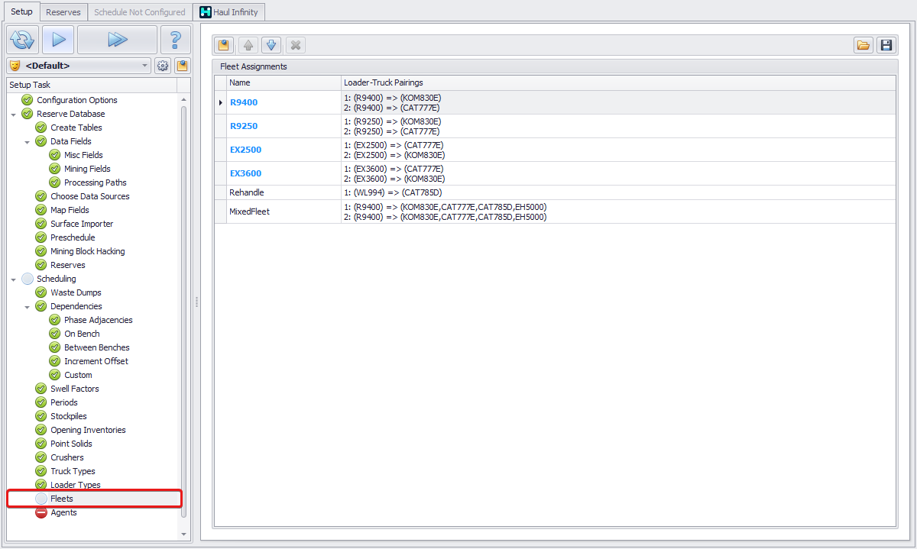Collapse the Reserve Database tree node
This screenshot has height=549, width=917.
point(14,115)
